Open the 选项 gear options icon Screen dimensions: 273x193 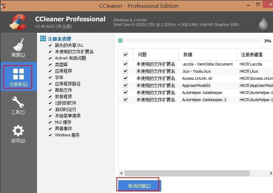click(x=18, y=131)
